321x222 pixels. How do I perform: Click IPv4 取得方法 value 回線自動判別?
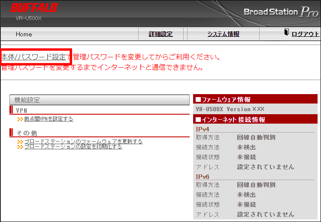256,137
